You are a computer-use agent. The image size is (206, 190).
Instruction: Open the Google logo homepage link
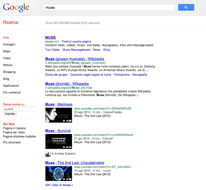[16, 8]
